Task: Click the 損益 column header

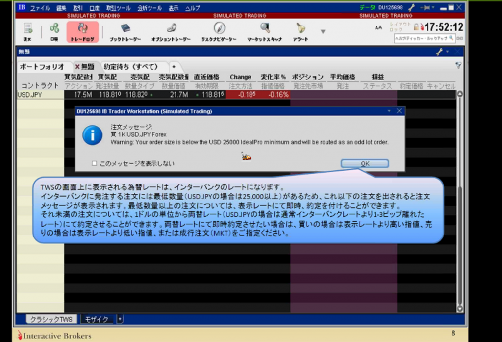Action: coord(378,77)
